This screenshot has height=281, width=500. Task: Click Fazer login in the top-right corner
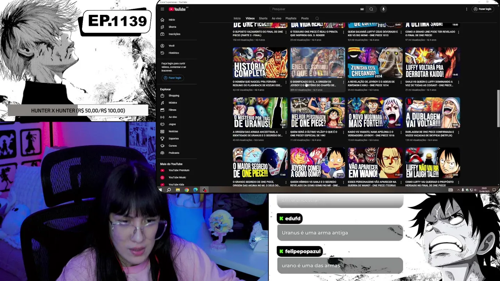tap(482, 9)
